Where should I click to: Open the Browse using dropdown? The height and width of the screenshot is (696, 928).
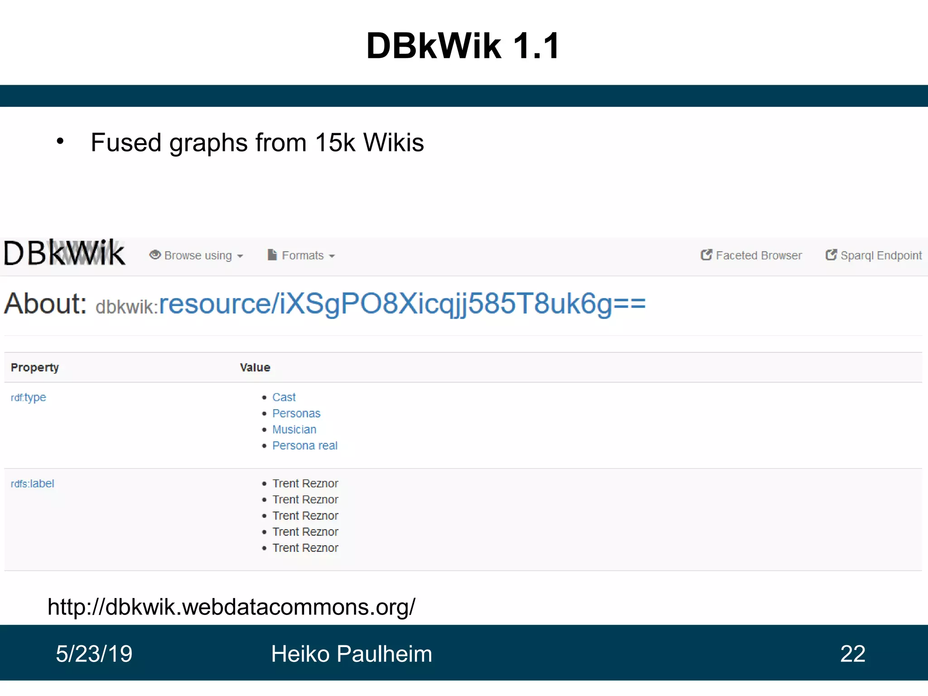(x=196, y=256)
